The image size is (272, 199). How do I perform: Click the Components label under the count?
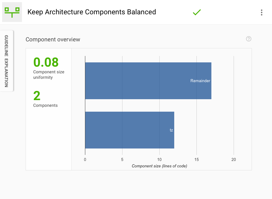coord(45,105)
